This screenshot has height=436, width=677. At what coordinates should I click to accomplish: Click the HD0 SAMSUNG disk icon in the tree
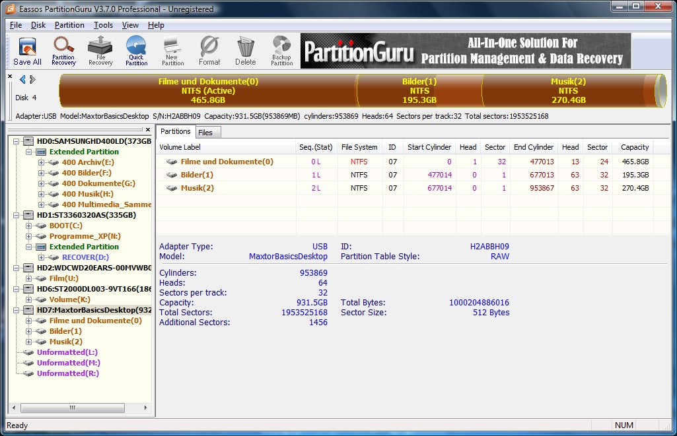(x=28, y=141)
